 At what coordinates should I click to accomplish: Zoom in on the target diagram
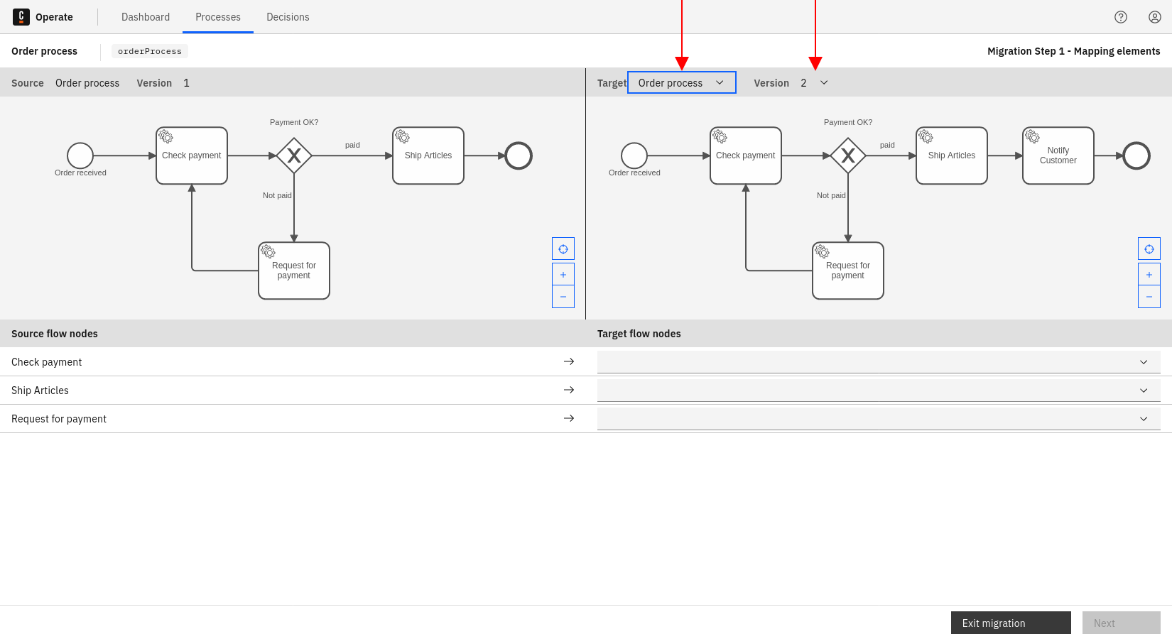1149,275
